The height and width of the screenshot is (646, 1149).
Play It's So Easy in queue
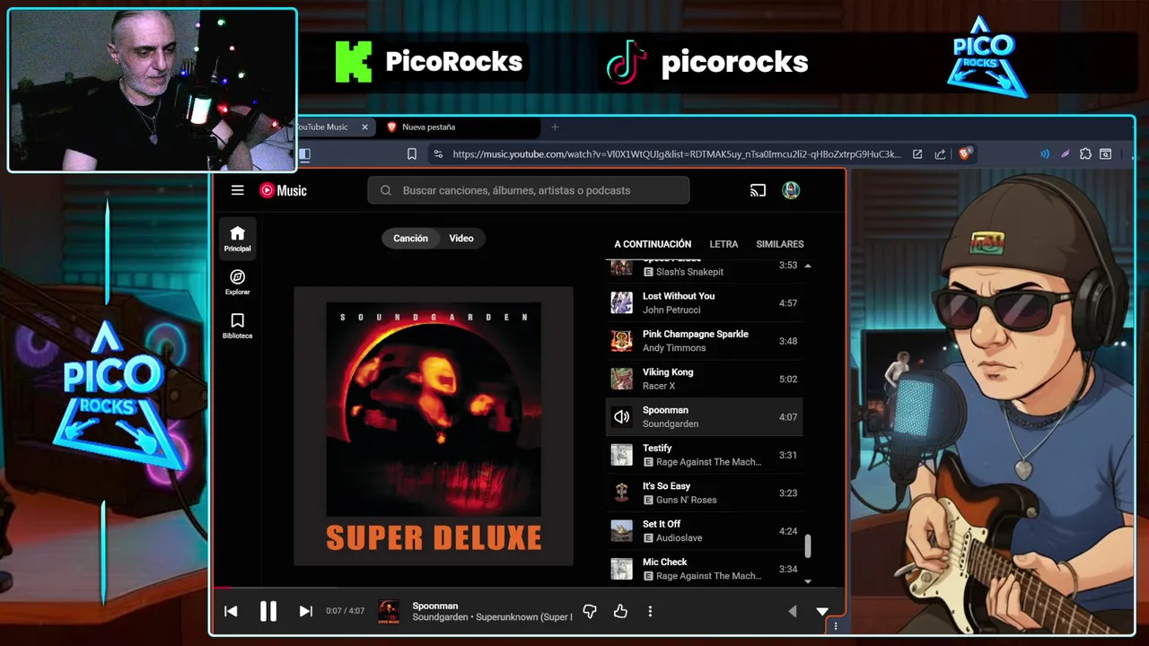click(704, 493)
